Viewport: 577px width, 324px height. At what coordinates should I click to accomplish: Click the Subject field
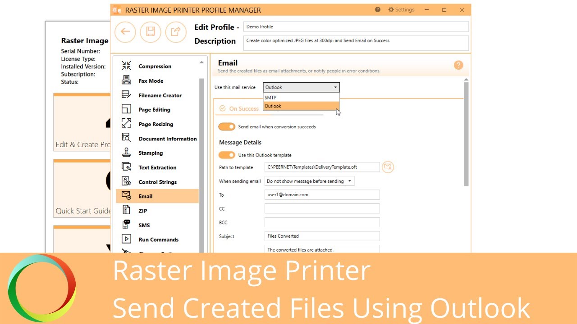(322, 236)
